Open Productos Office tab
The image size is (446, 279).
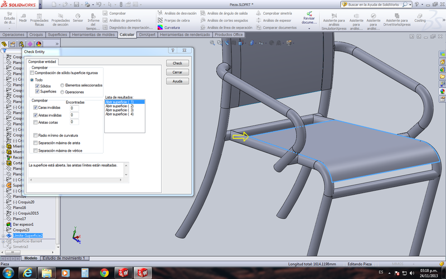pyautogui.click(x=229, y=35)
